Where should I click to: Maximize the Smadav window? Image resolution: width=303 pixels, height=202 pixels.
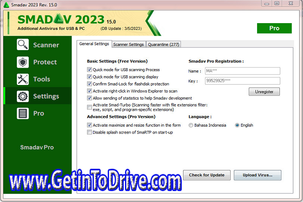tap(277, 3)
